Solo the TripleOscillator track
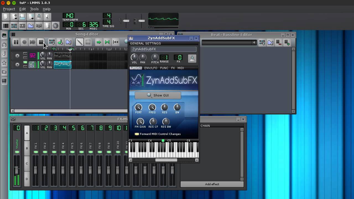 25,67
